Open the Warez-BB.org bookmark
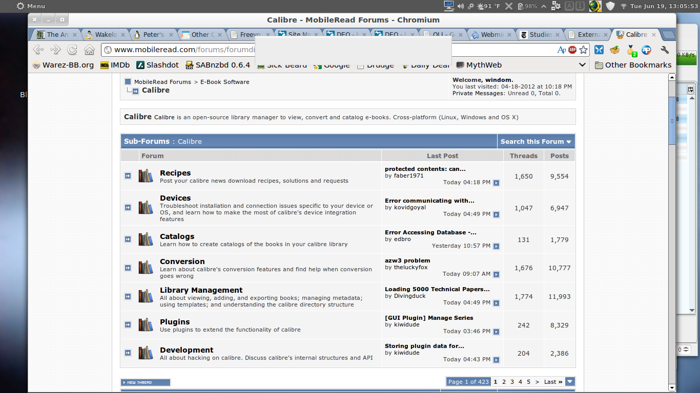700x393 pixels. coord(63,65)
